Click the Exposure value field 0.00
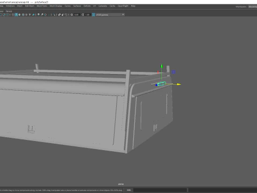This screenshot has height=193, width=257. (77, 14)
